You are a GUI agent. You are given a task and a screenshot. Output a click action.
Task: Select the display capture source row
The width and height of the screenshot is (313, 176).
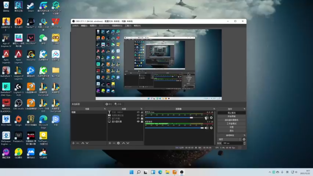(126, 122)
